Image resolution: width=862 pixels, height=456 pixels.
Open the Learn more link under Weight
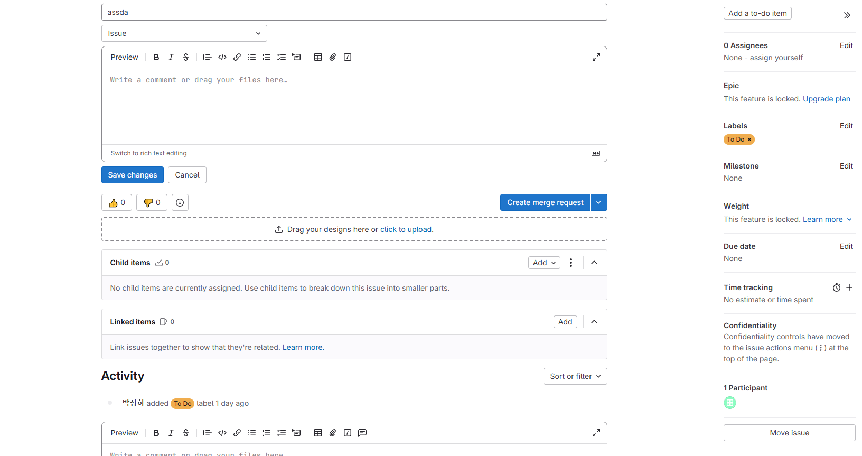[823, 219]
